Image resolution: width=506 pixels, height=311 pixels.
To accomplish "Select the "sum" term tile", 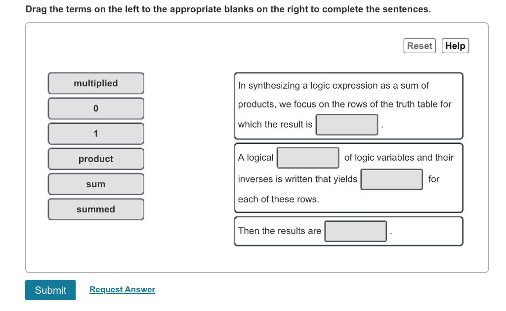I will click(x=96, y=184).
